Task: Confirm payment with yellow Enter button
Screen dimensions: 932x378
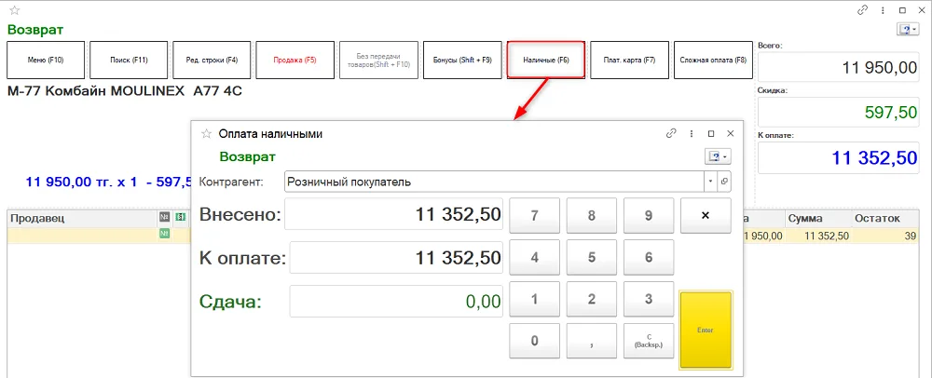Action: pos(706,330)
